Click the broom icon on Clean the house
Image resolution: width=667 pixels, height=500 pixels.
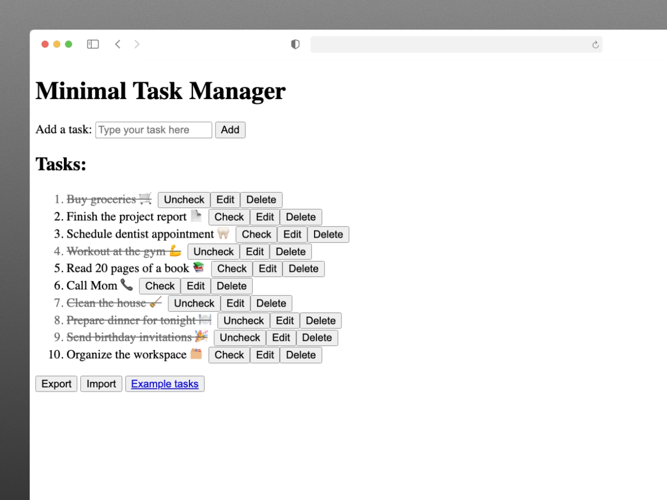[x=155, y=303]
